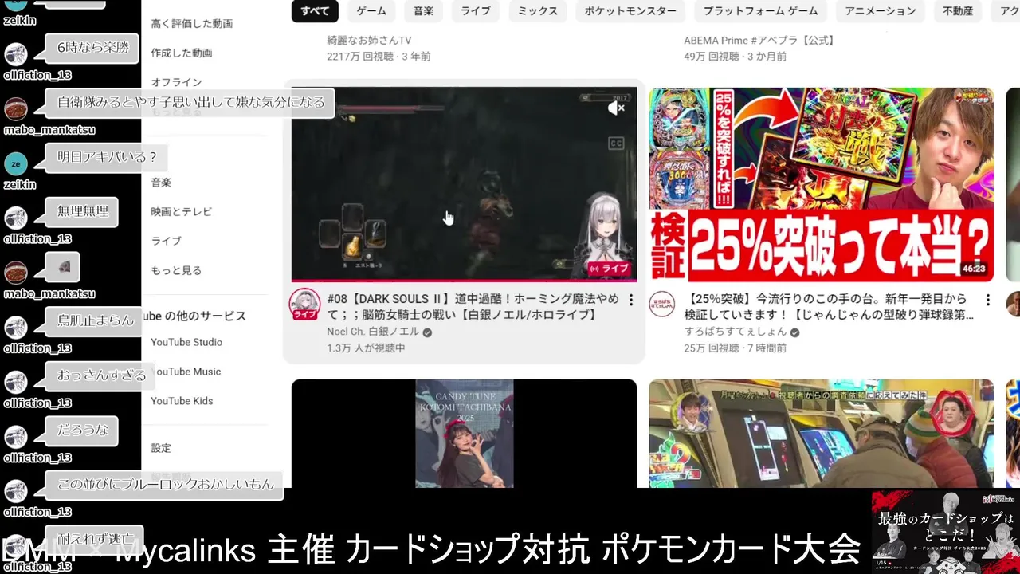Click chat message 6時なら楽勝
Viewport: 1020px width, 574px height.
[x=92, y=48]
